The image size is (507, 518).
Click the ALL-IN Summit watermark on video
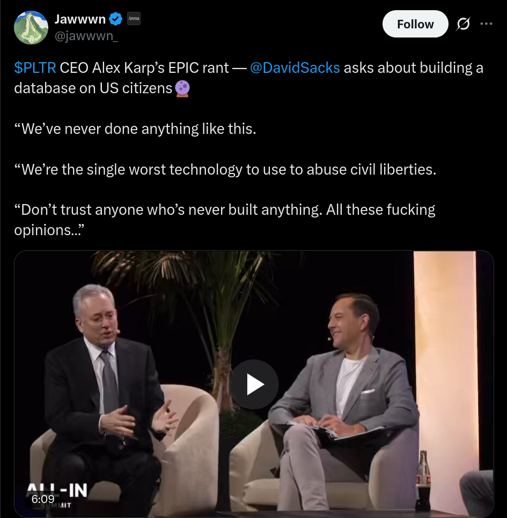tap(56, 494)
